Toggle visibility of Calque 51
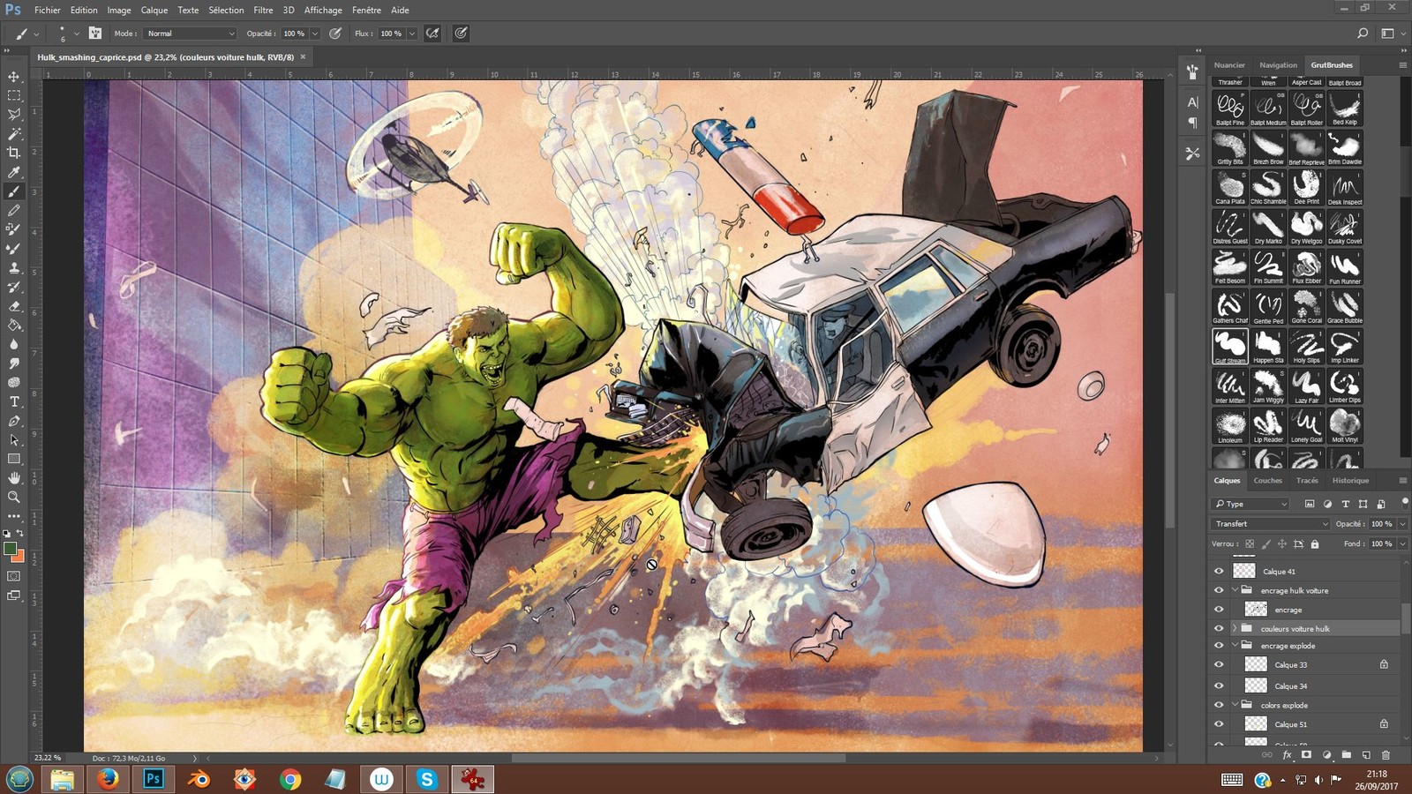The image size is (1412, 794). click(1219, 724)
